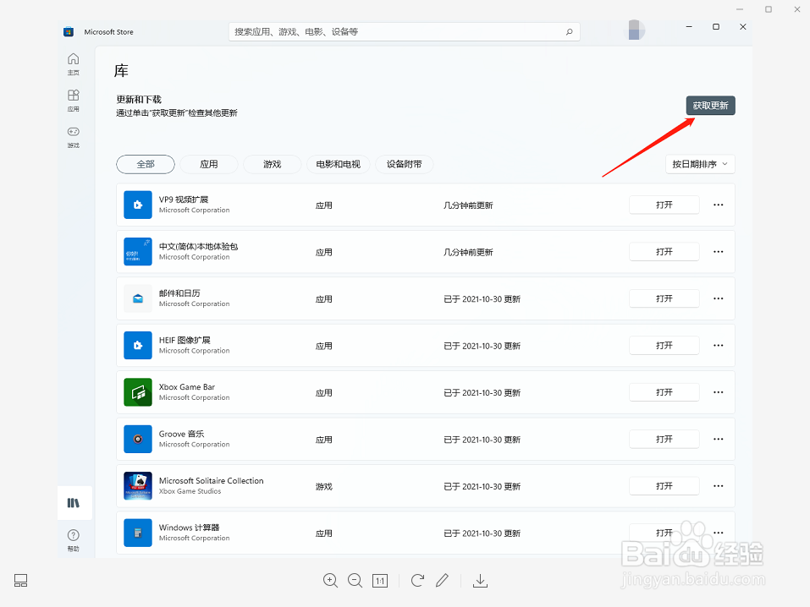Image resolution: width=810 pixels, height=607 pixels.
Task: Download the image with the viewer's arrow
Action: click(x=481, y=581)
